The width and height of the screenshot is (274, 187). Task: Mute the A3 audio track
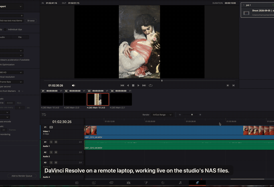[56, 163]
